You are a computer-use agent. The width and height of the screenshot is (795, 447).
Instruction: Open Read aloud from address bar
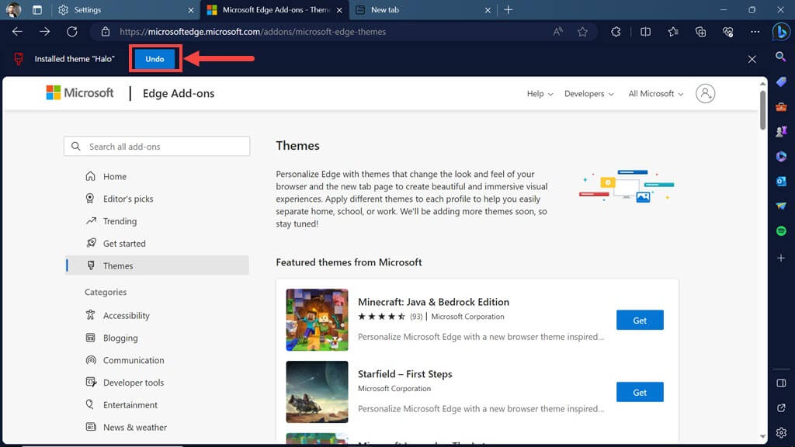557,31
